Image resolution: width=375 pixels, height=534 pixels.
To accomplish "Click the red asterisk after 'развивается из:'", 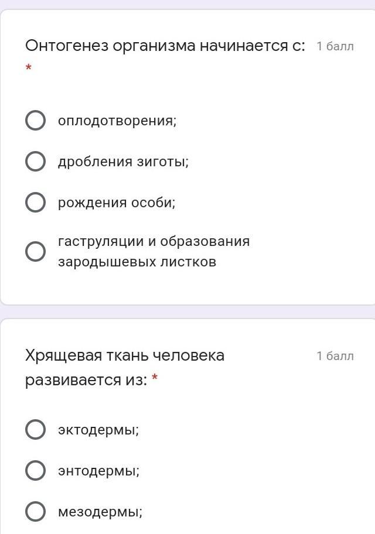I will [155, 379].
